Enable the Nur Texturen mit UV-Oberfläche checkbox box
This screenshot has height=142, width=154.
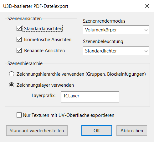tap(19, 115)
